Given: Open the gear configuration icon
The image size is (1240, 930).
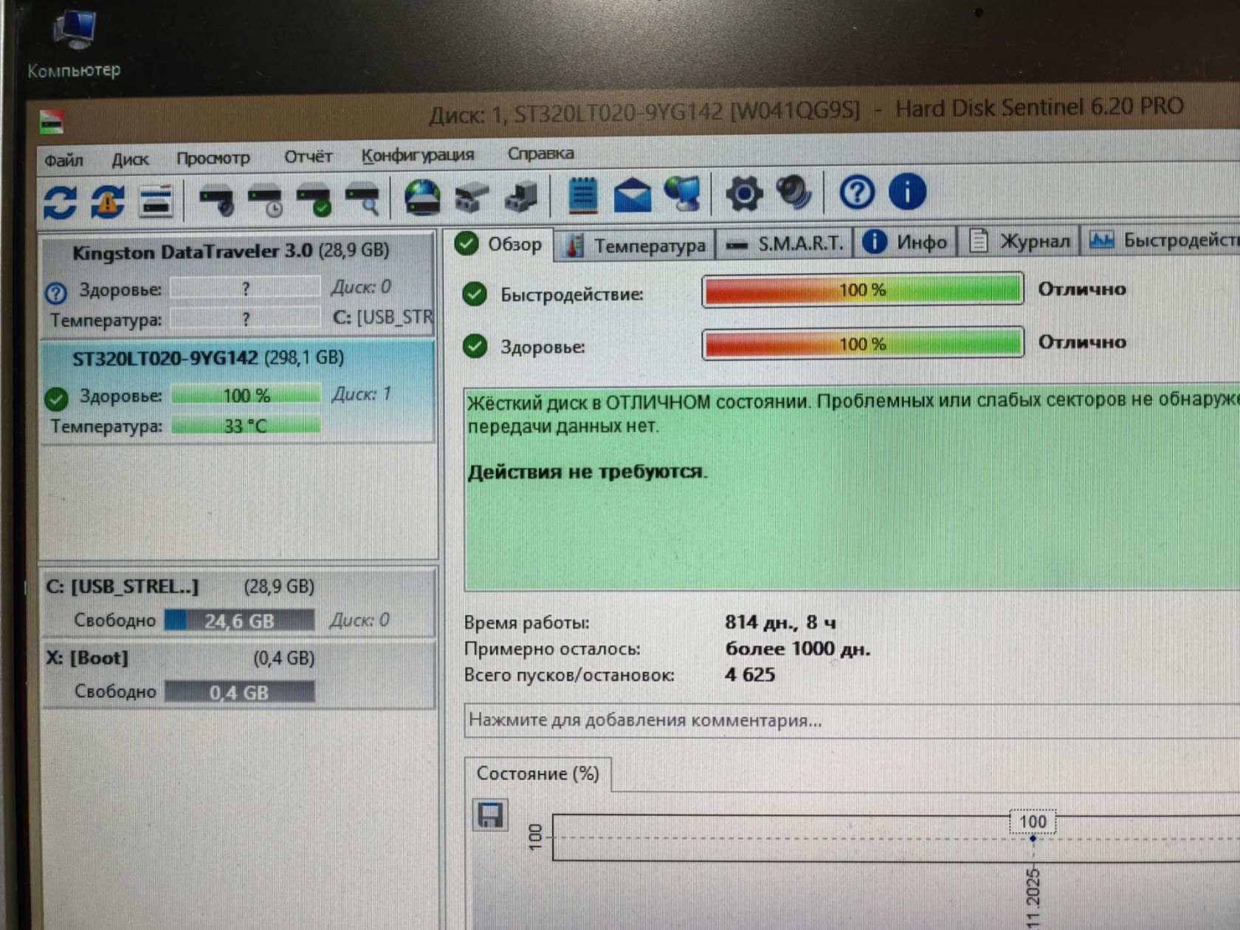Looking at the screenshot, I should point(743,193).
